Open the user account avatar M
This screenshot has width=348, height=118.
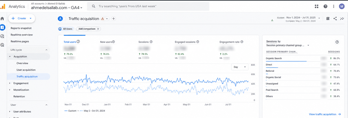pyautogui.click(x=342, y=6)
